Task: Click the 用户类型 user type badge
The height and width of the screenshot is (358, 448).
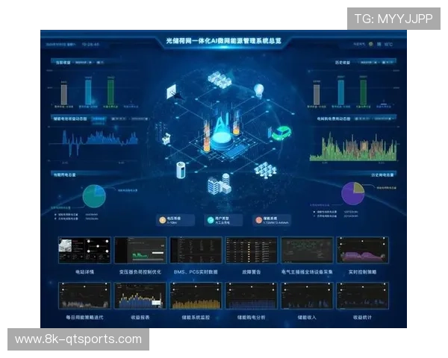Action: click(225, 219)
